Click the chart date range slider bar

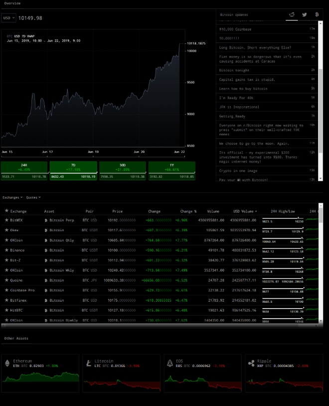[x=93, y=157]
